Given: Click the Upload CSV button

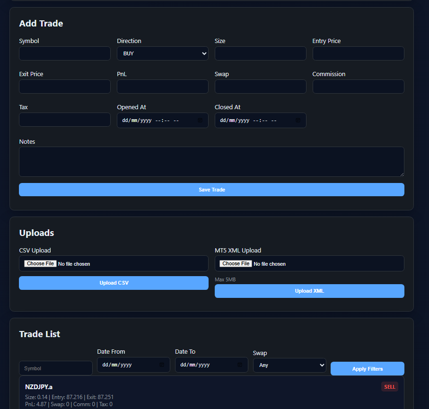Looking at the screenshot, I should [x=114, y=283].
